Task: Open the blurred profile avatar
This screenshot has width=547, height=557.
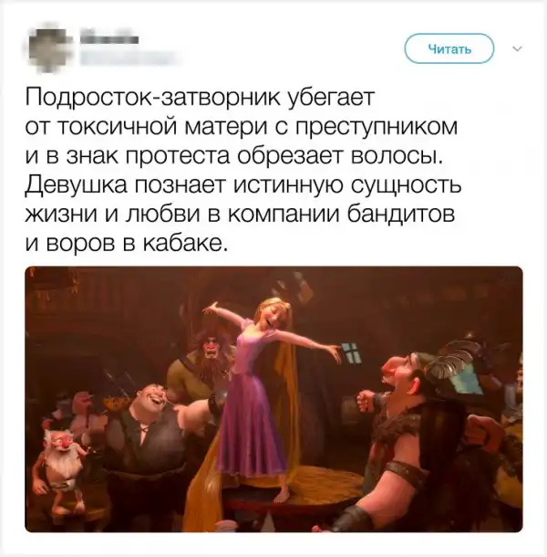Action: (x=48, y=47)
